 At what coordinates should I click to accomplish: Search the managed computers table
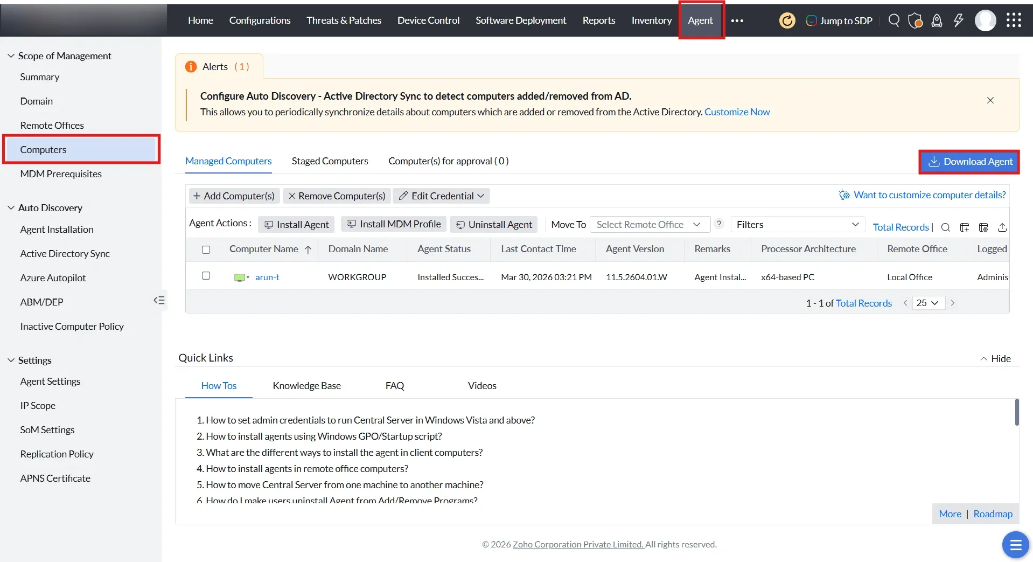point(945,227)
